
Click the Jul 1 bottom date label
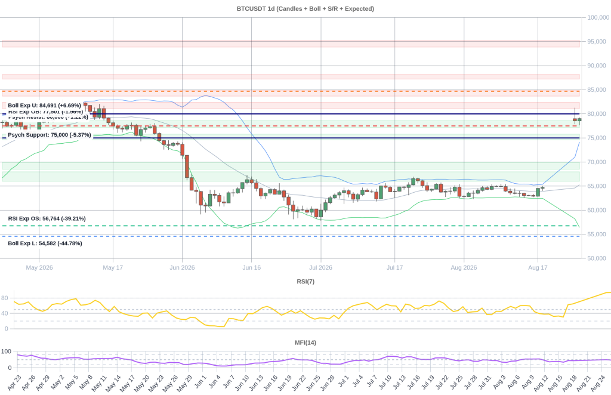coord(344,381)
